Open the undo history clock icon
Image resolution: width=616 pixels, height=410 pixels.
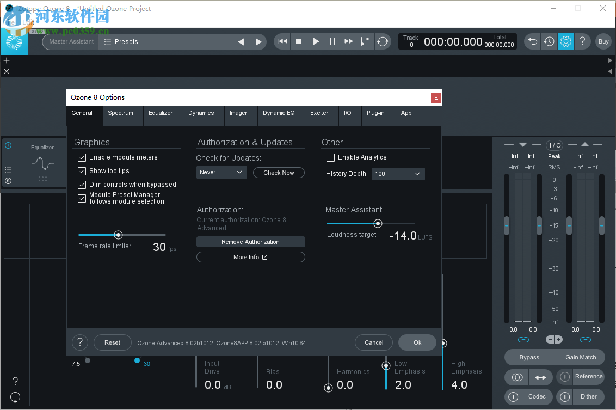(549, 41)
